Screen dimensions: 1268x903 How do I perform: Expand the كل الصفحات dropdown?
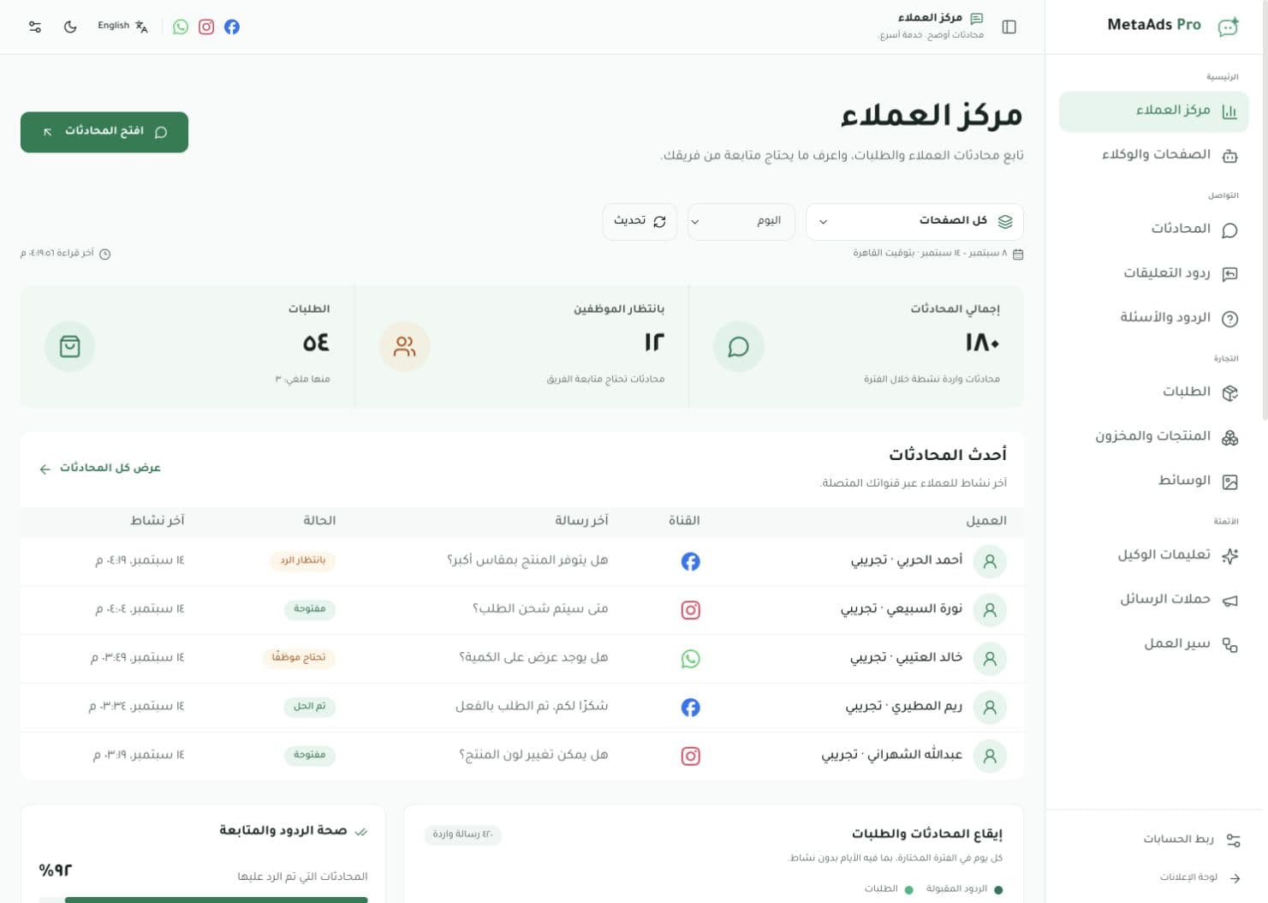click(x=914, y=221)
